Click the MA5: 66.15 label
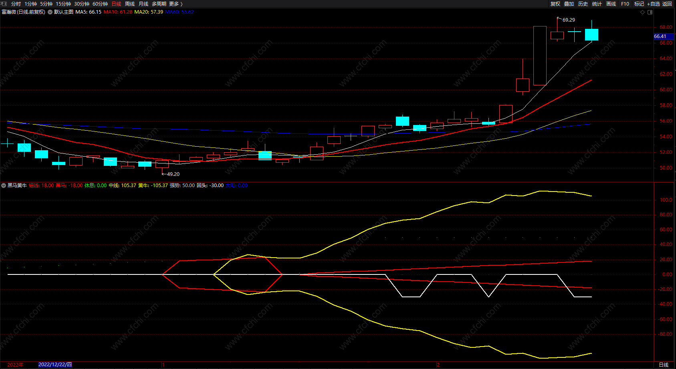676x369 pixels. 89,12
